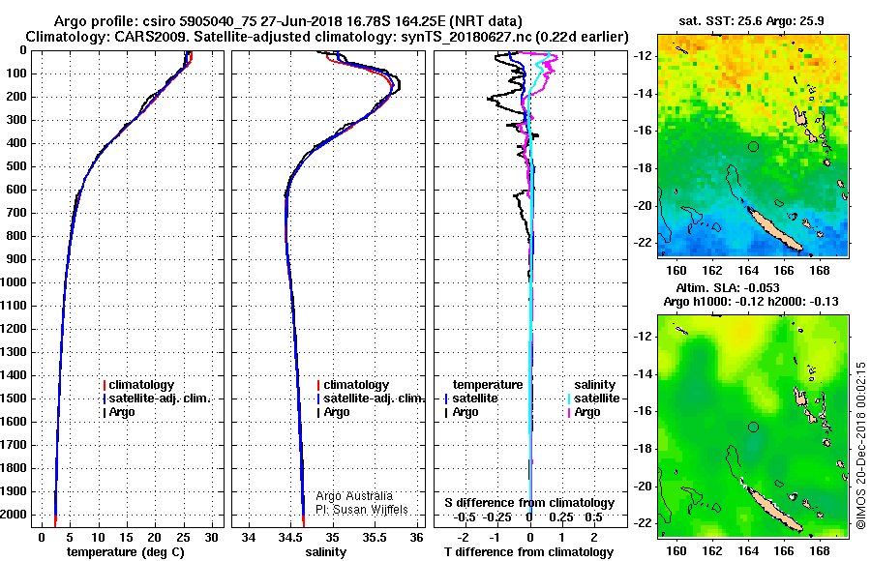Click the 'temperature (deg C)' axis label
The height and width of the screenshot is (561, 871).
[126, 552]
